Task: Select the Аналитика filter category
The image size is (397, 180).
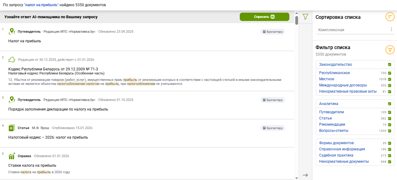Action: [328, 104]
